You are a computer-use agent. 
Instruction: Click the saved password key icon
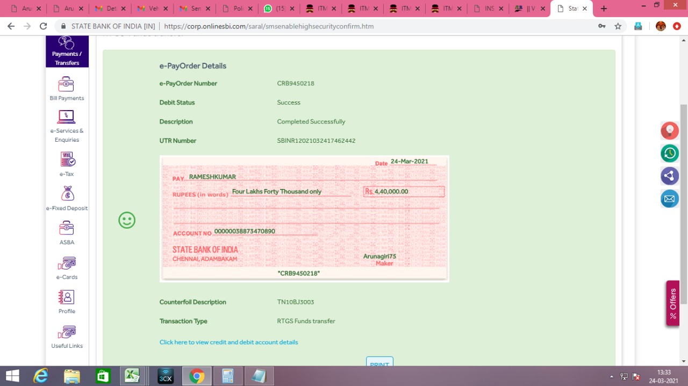pyautogui.click(x=602, y=26)
